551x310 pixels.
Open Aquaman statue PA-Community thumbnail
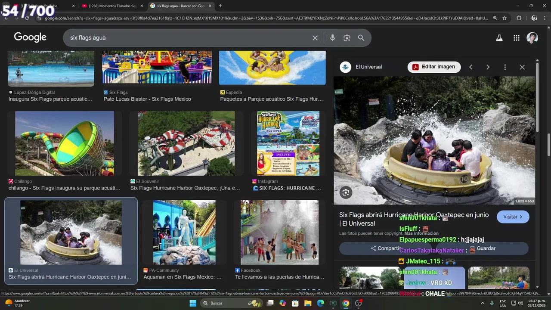(184, 232)
